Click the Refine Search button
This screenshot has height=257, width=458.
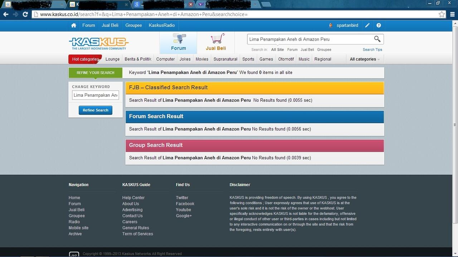tap(96, 110)
